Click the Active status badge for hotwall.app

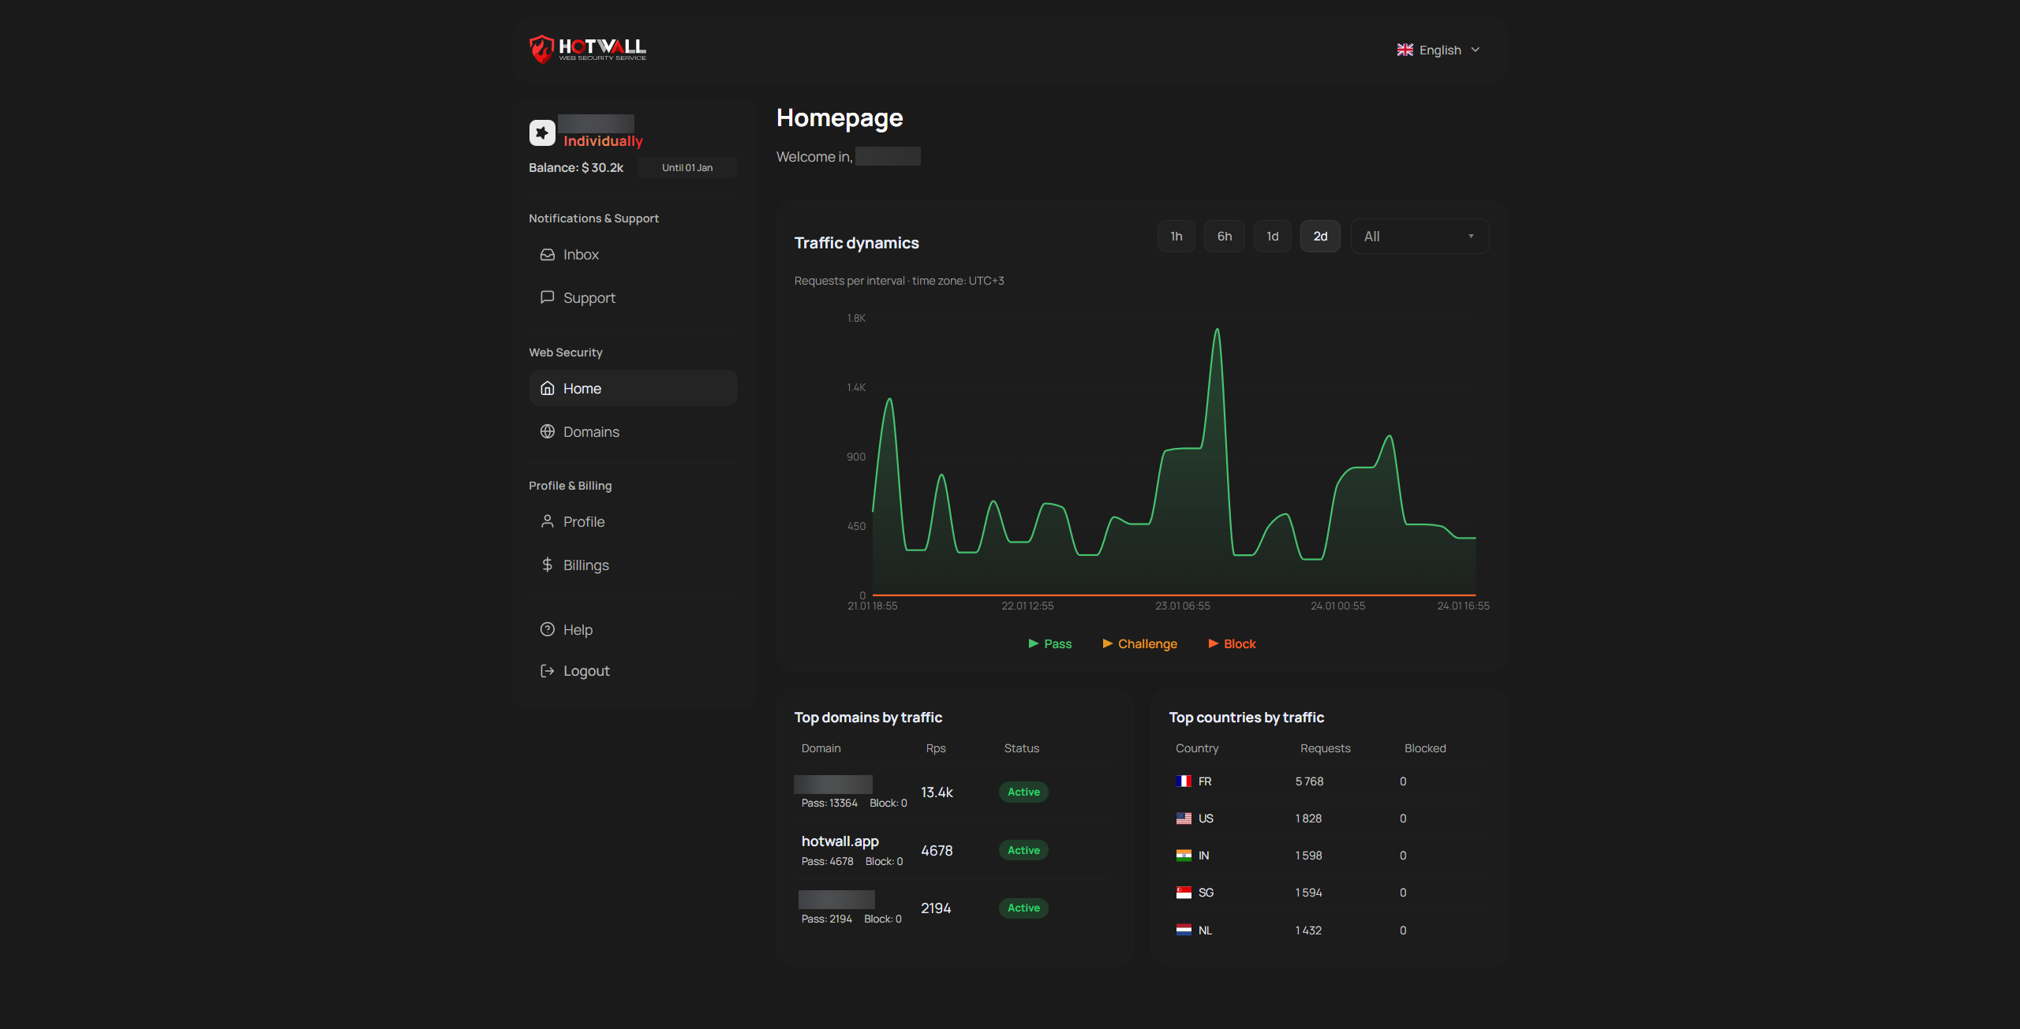[1023, 850]
